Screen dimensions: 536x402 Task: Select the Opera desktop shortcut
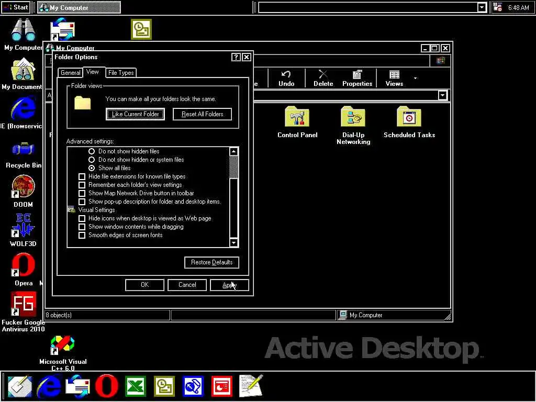[x=23, y=265]
